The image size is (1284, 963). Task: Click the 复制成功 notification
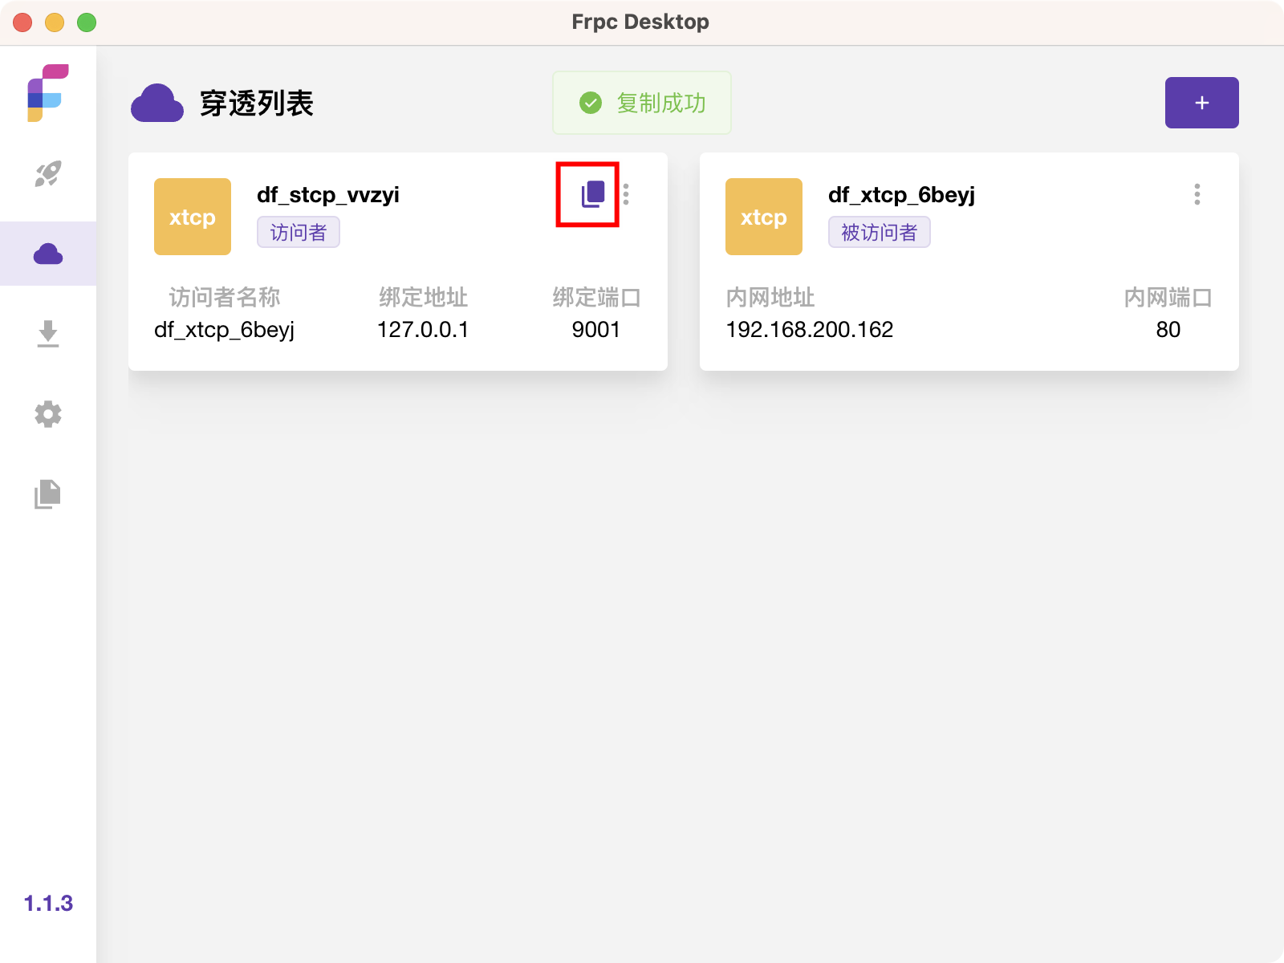(x=642, y=103)
